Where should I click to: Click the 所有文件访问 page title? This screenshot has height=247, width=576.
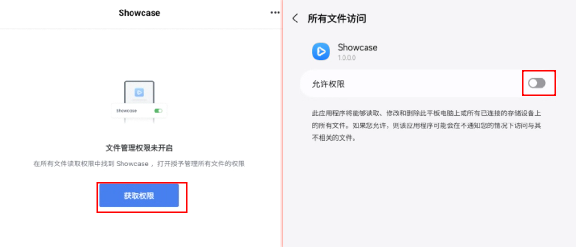tap(337, 19)
